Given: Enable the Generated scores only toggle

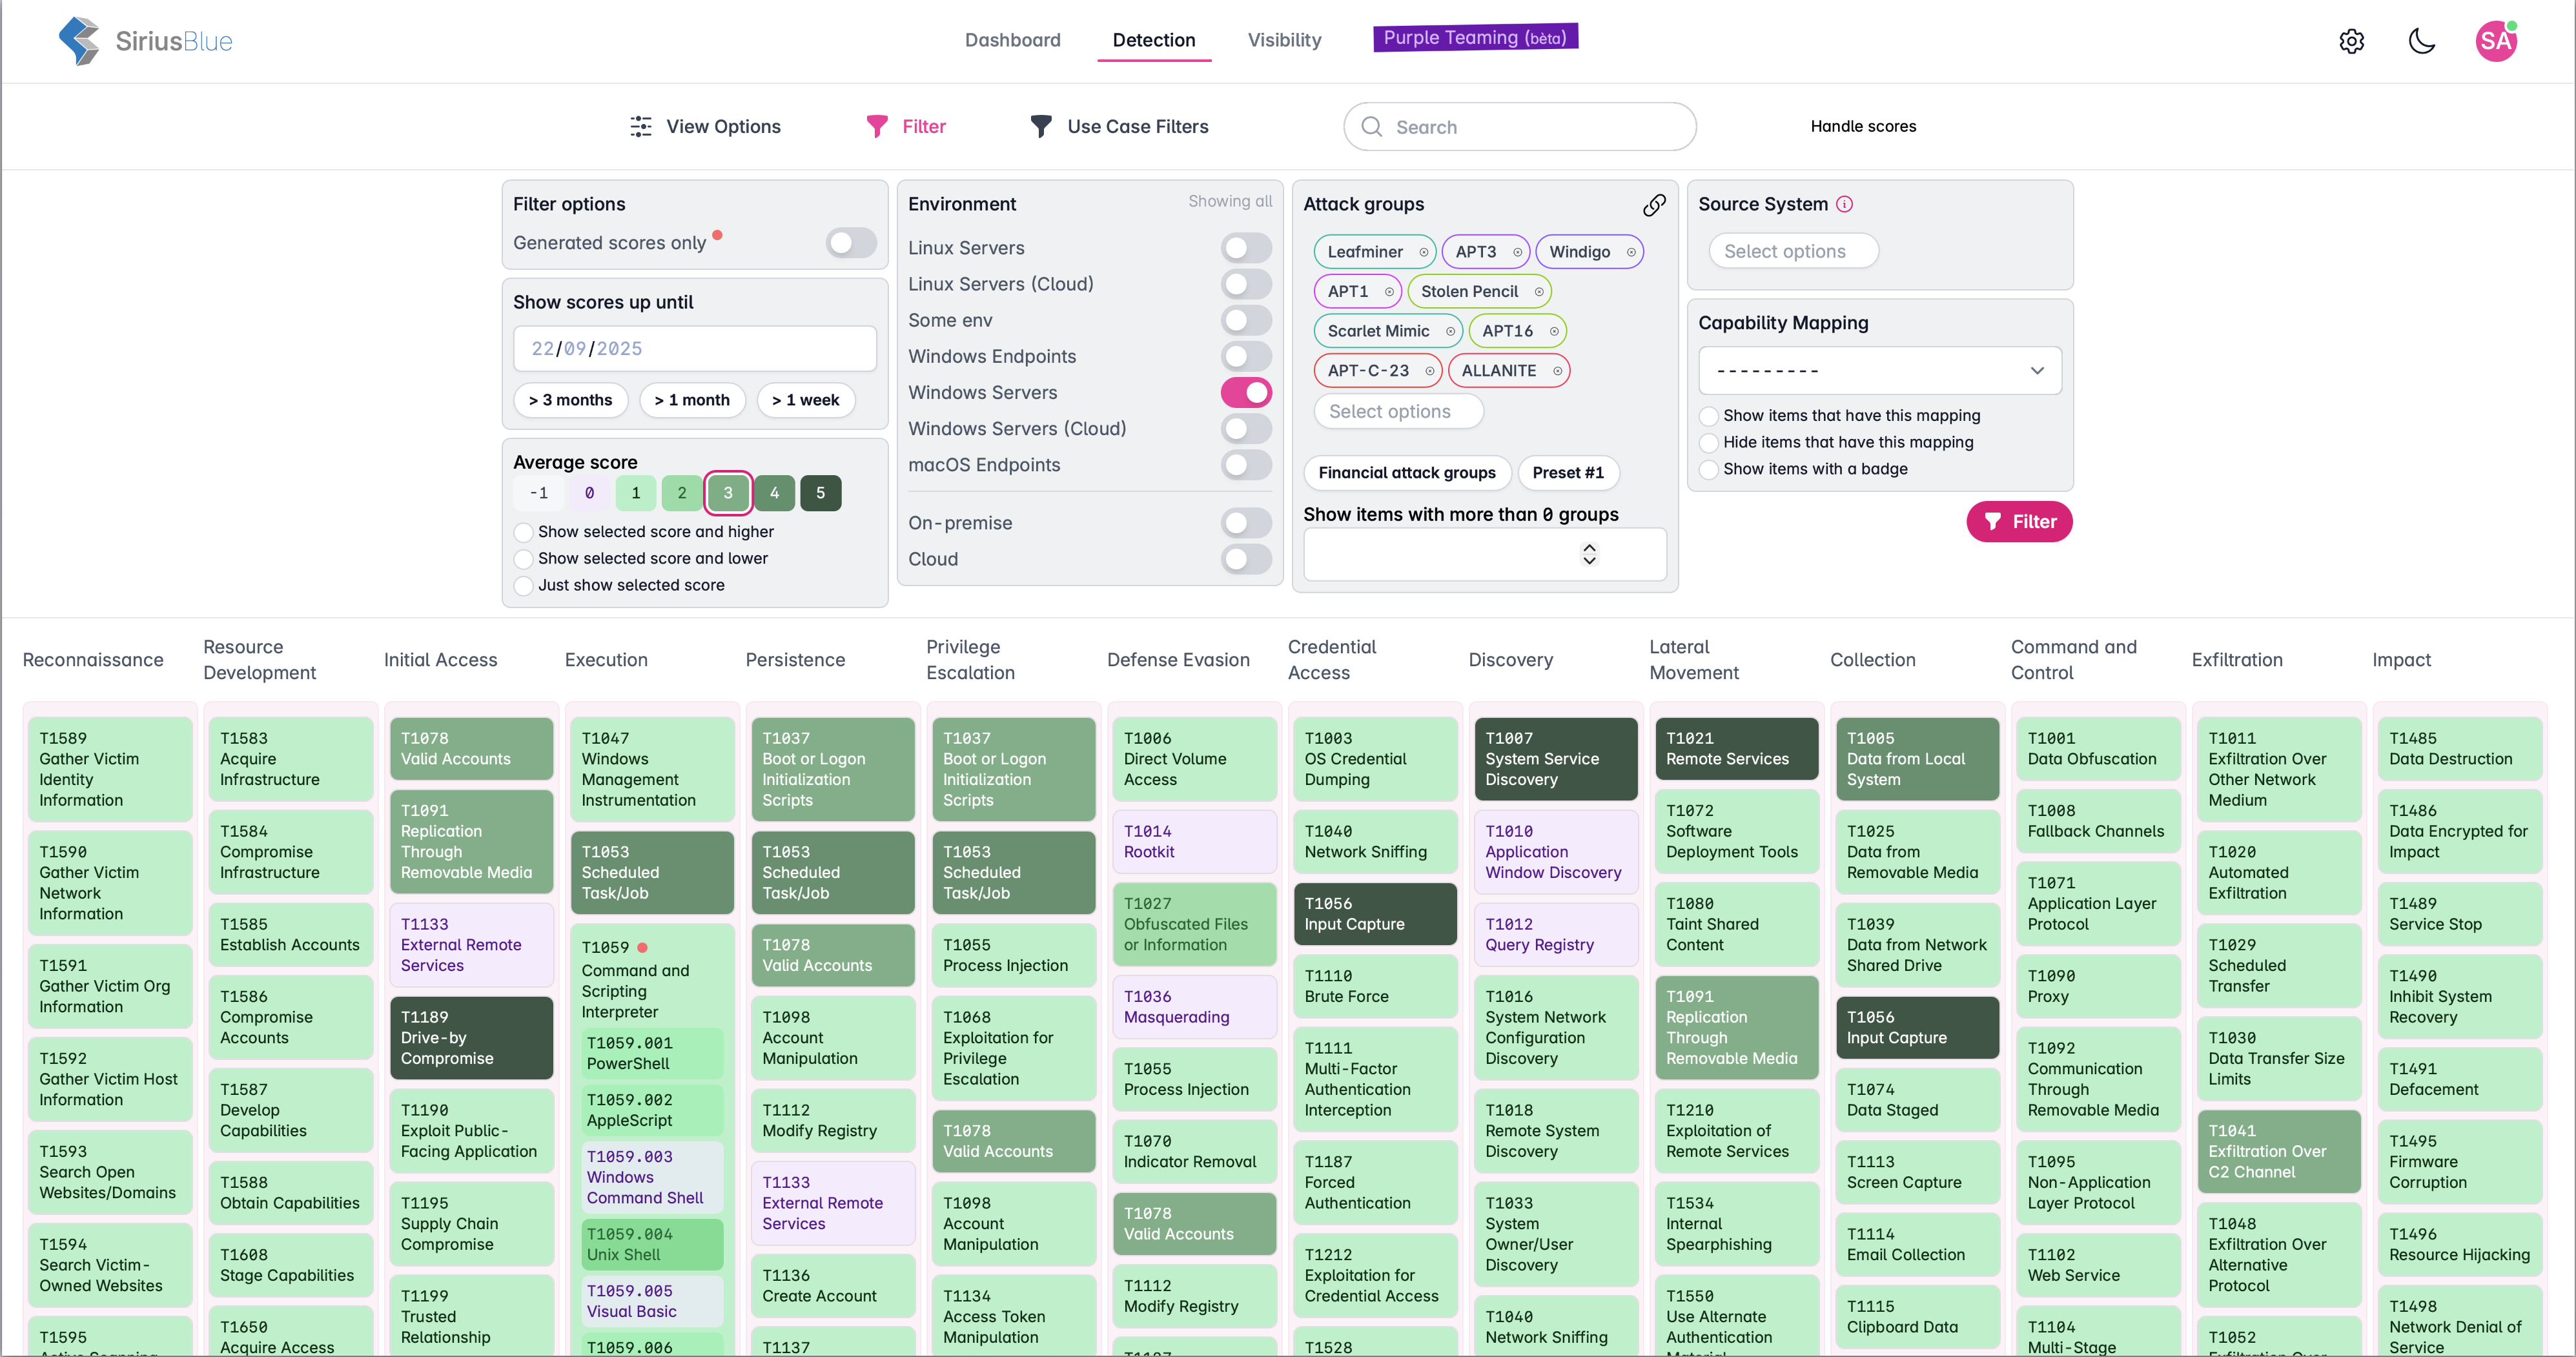Looking at the screenshot, I should pos(851,243).
